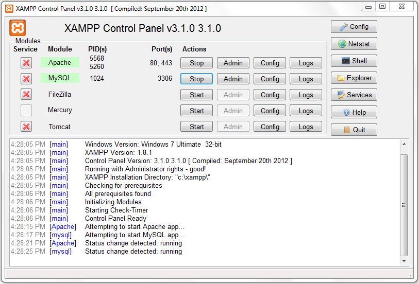Viewport: 419px width, 284px height.
Task: Click 'Checking for prerequisites' log line
Action: point(124,185)
